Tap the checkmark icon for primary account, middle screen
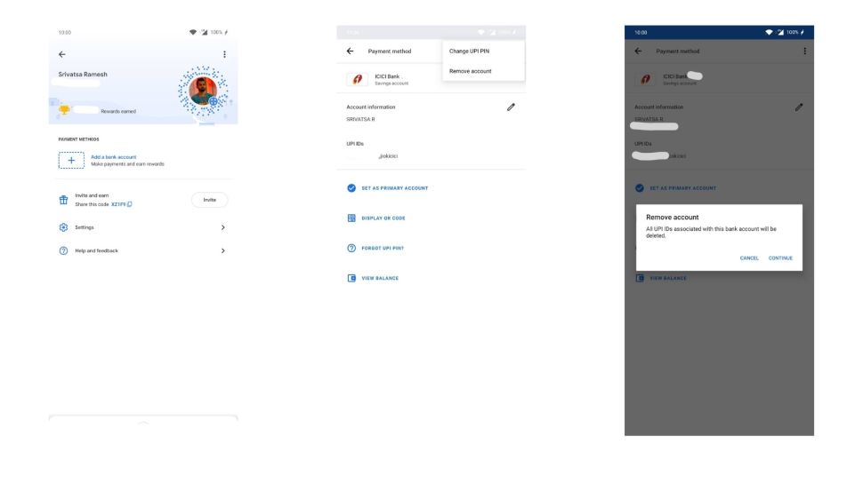 point(351,188)
